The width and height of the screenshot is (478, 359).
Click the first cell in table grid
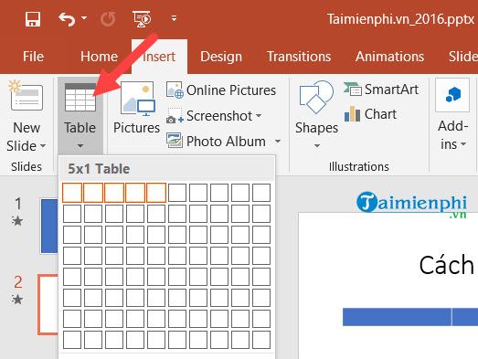tap(72, 193)
